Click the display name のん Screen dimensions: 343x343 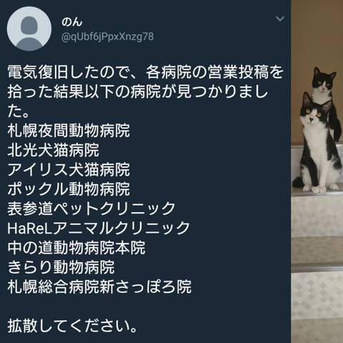point(71,22)
